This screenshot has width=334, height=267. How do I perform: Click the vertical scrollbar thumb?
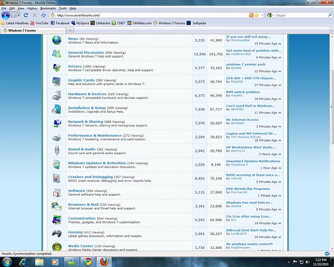coord(332,107)
